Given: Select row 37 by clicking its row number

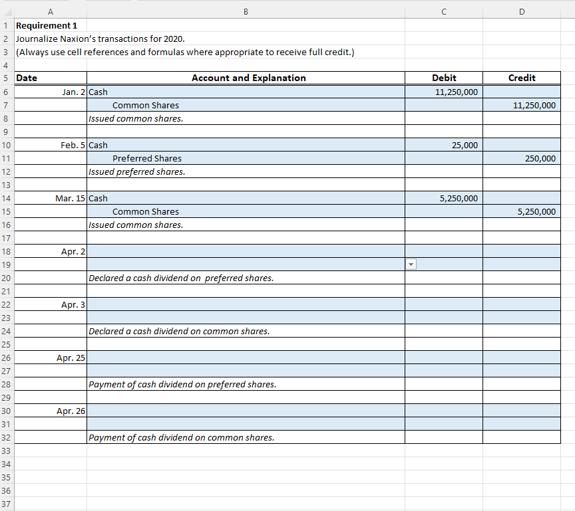Looking at the screenshot, I should 6,504.
